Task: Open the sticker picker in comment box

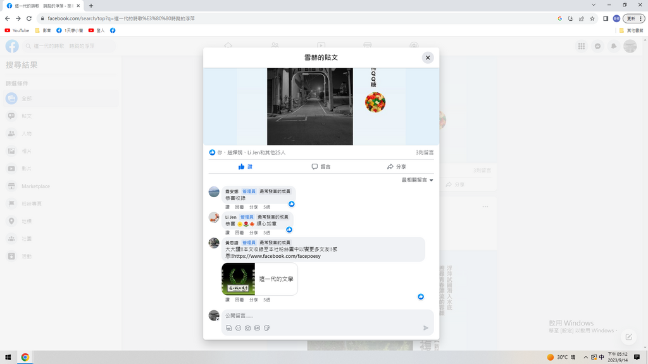Action: 266,328
